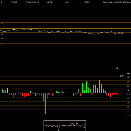Click 'Wimi Hologram Cloud Inc ADR' title

pyautogui.click(x=114, y=2)
